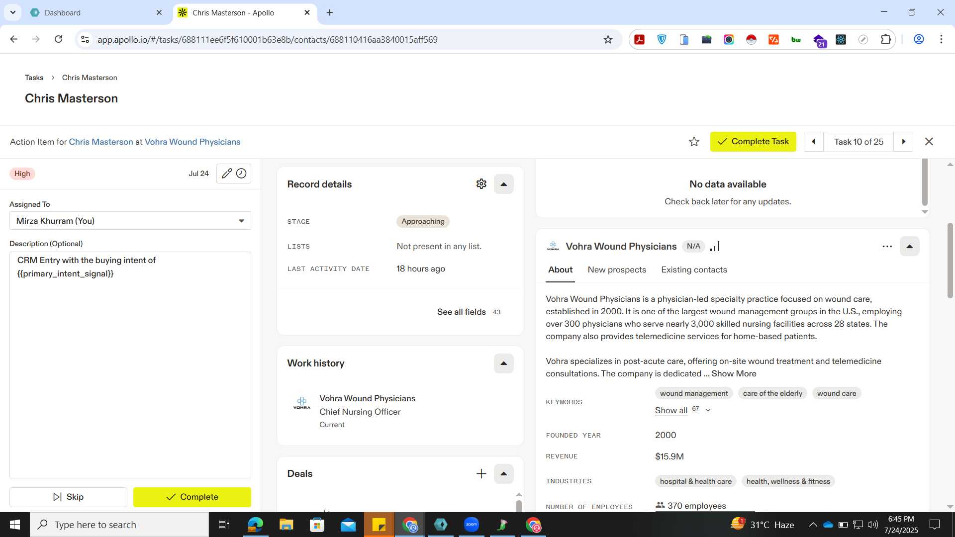Open the Bitwarden shield extension
955x537 pixels.
pos(662,39)
